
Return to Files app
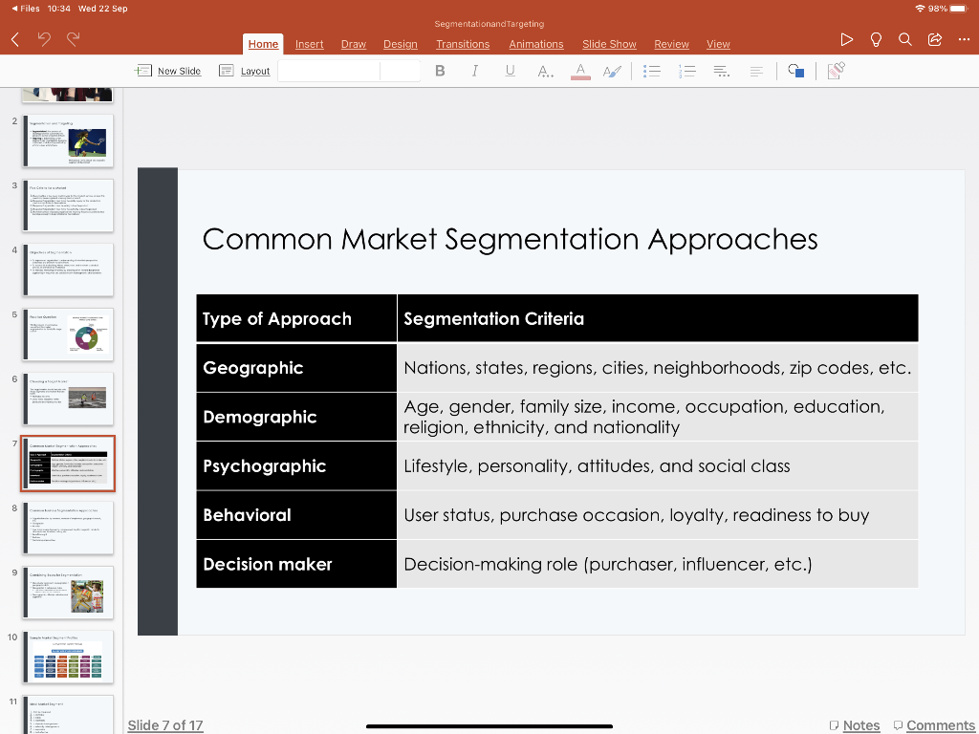pos(26,9)
